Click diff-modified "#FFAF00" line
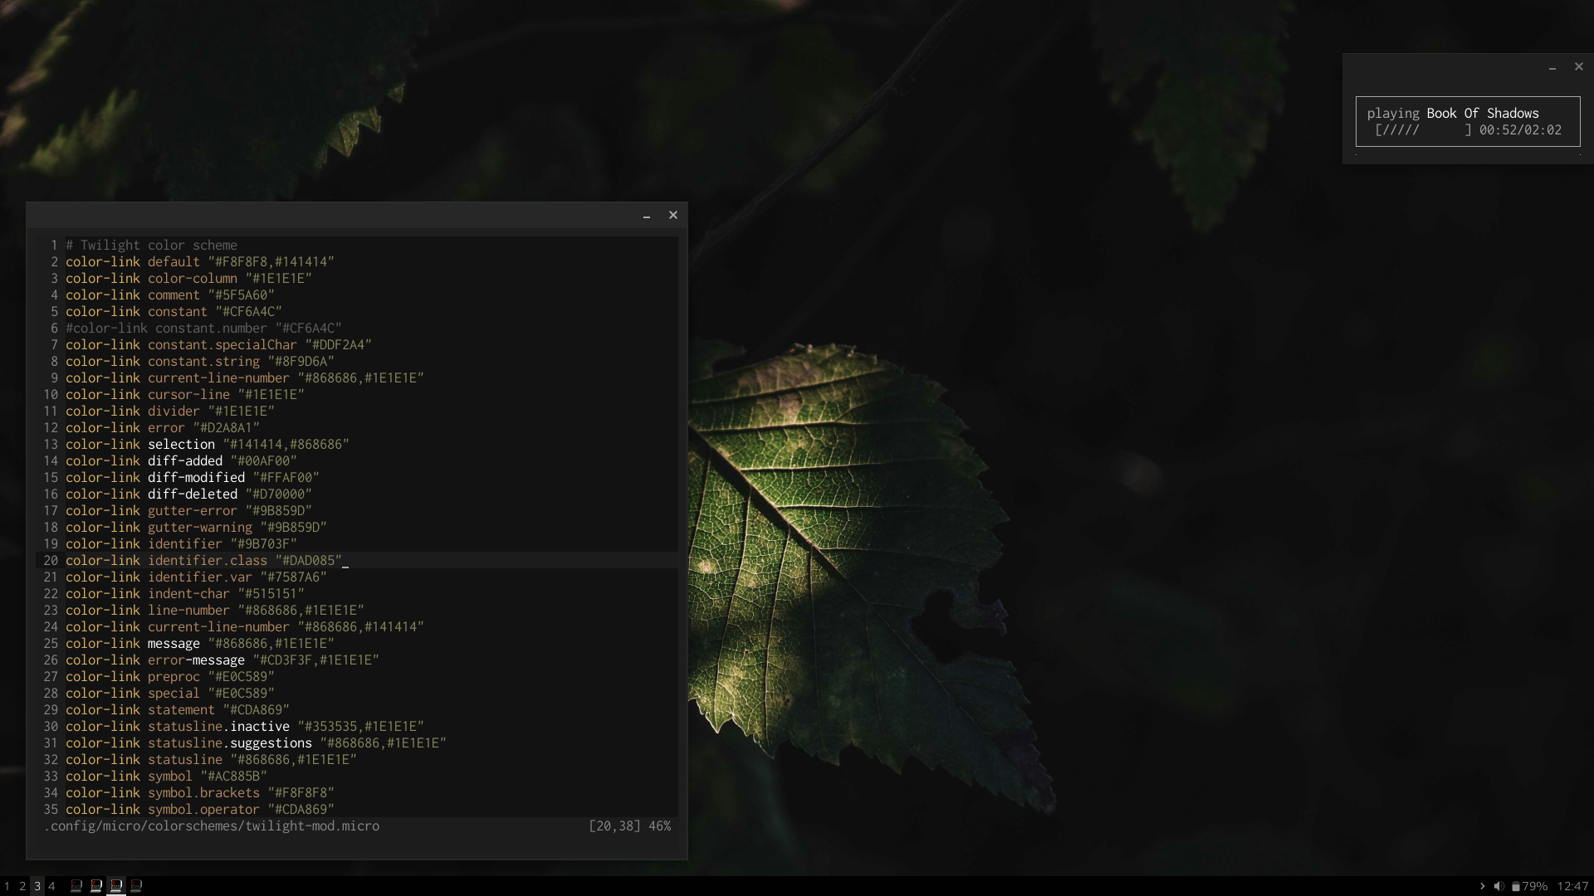Image resolution: width=1594 pixels, height=896 pixels. pyautogui.click(x=193, y=478)
